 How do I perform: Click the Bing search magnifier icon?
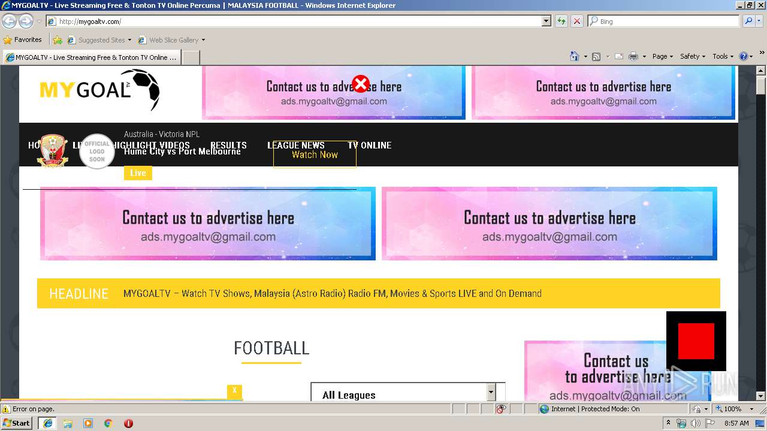(748, 21)
